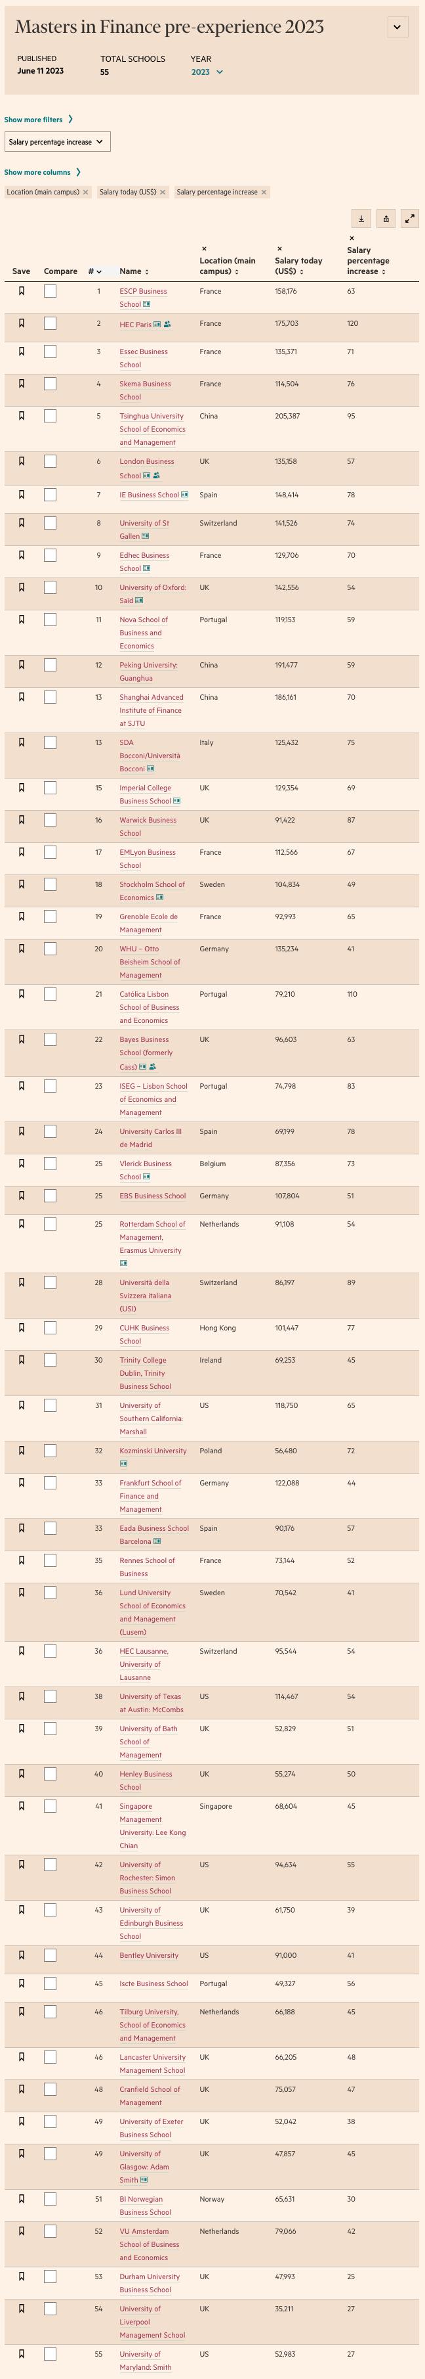
Task: Open the Salary percentage increase dropdown
Action: pos(56,142)
